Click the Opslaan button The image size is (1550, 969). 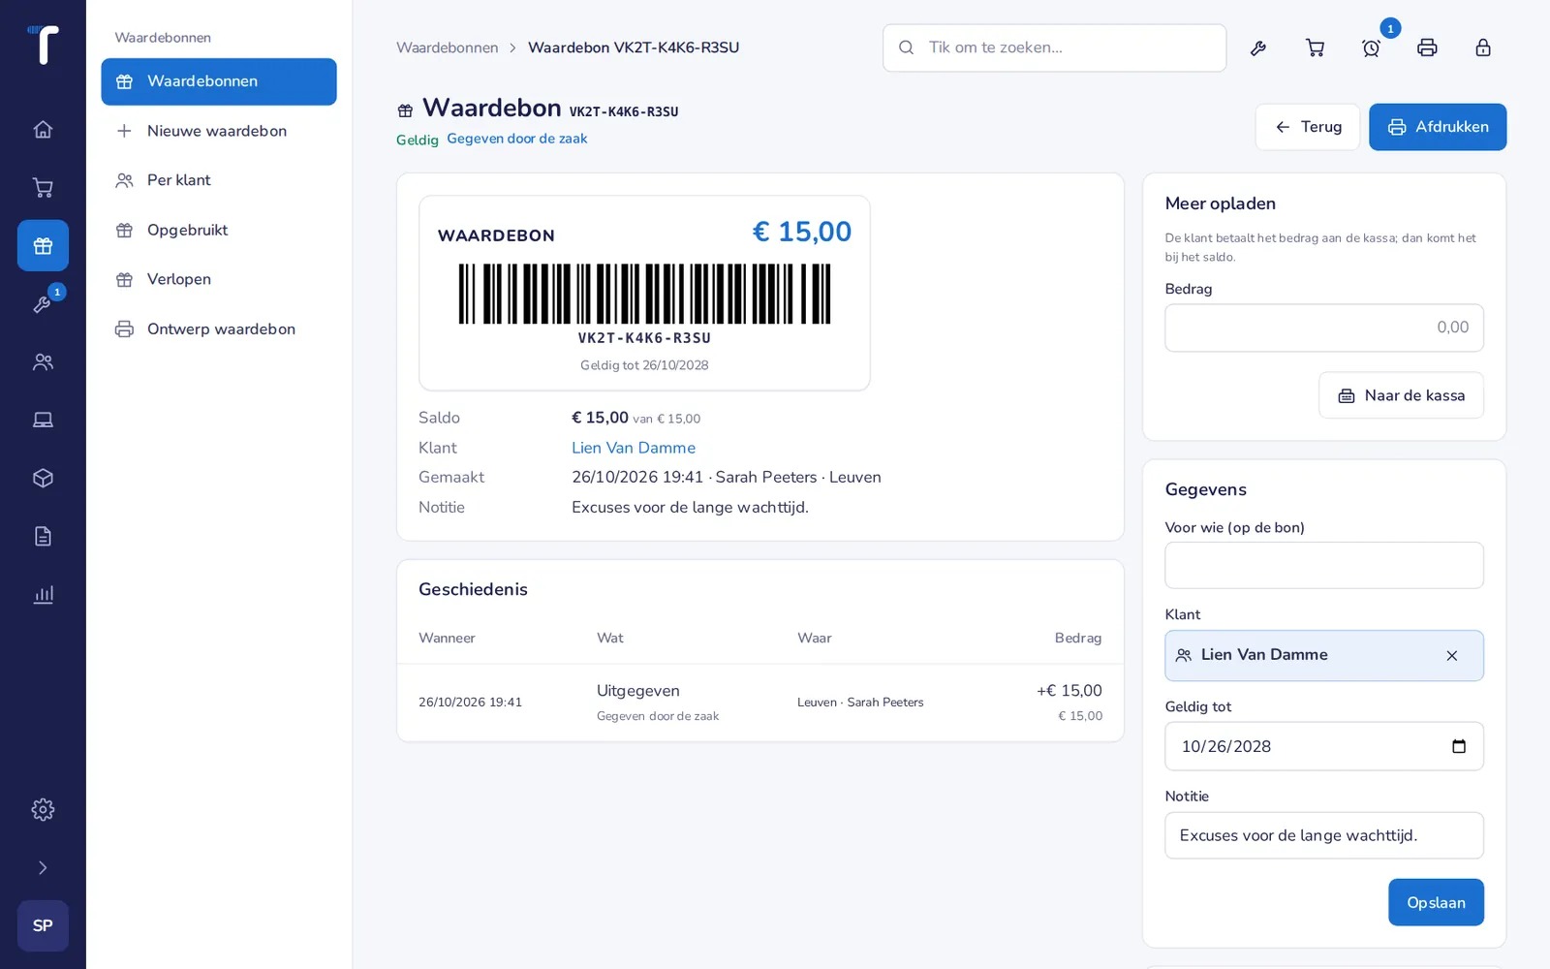pos(1436,902)
